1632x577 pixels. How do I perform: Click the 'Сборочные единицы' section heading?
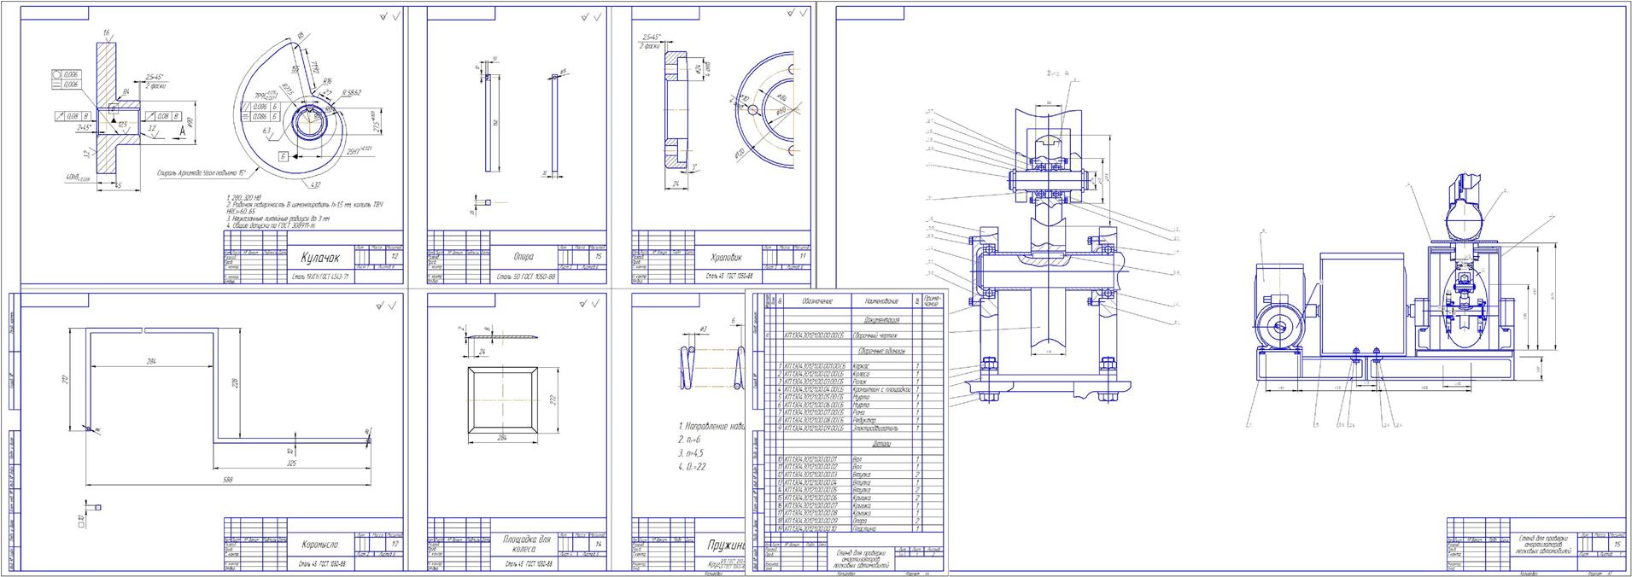(x=880, y=351)
